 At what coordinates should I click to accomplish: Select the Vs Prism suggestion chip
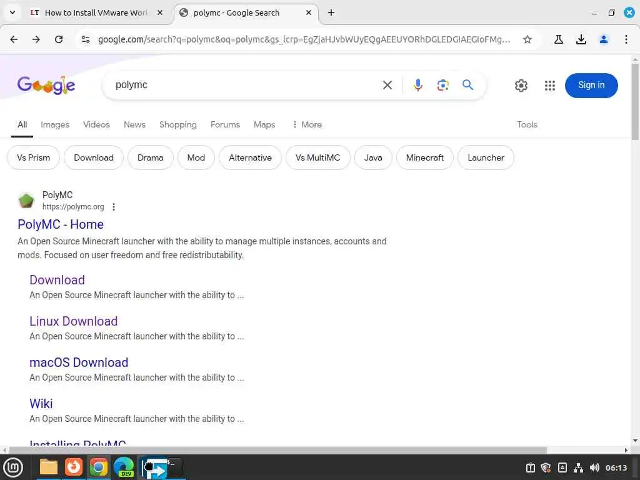(x=34, y=157)
